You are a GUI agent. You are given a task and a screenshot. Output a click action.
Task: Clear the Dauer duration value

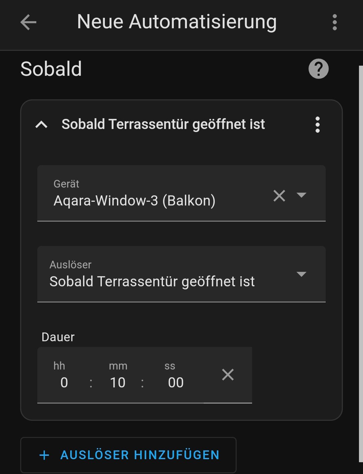coord(228,375)
